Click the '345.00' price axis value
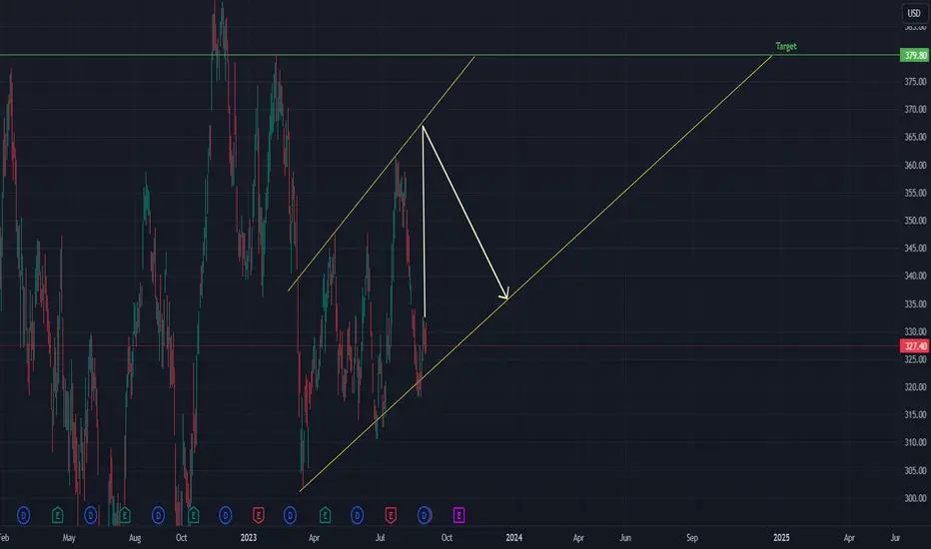931x549 pixels. [915, 249]
